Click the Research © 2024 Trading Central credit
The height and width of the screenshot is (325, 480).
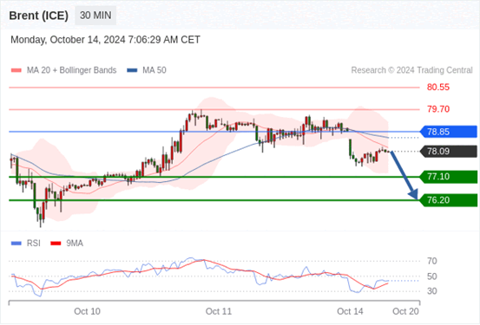click(x=412, y=70)
